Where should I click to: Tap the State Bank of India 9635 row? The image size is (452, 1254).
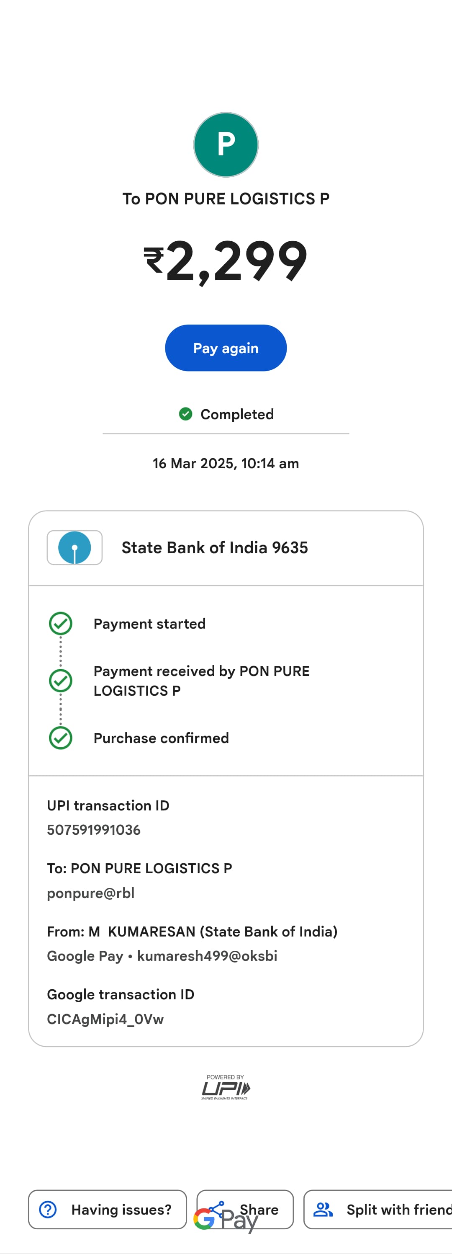(226, 548)
